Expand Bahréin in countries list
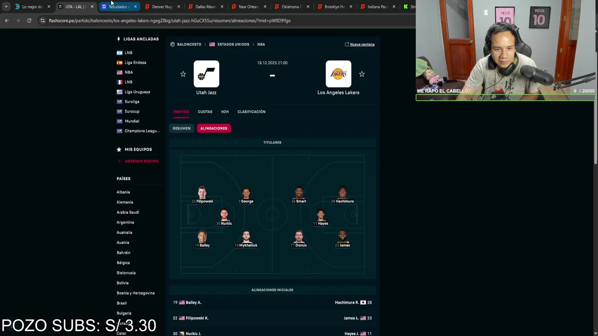The width and height of the screenshot is (598, 336). pyautogui.click(x=123, y=252)
